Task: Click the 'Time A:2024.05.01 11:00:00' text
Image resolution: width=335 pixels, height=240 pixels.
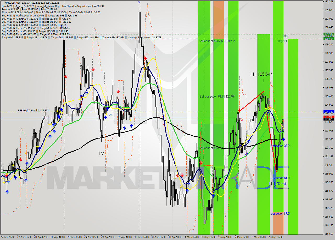Action: [x=17, y=12]
